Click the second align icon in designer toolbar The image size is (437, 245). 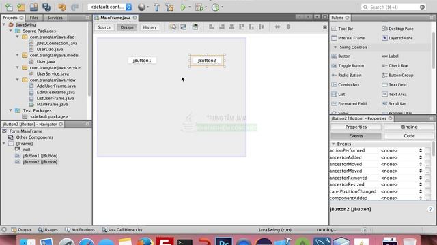pyautogui.click(x=221, y=27)
